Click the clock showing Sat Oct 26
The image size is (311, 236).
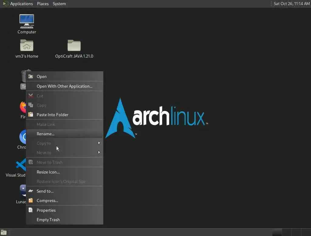pos(291,4)
